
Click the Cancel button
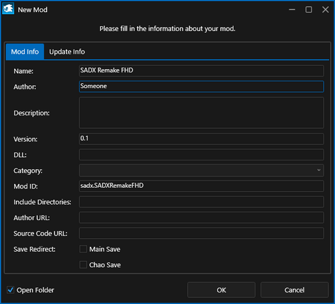tap(294, 290)
